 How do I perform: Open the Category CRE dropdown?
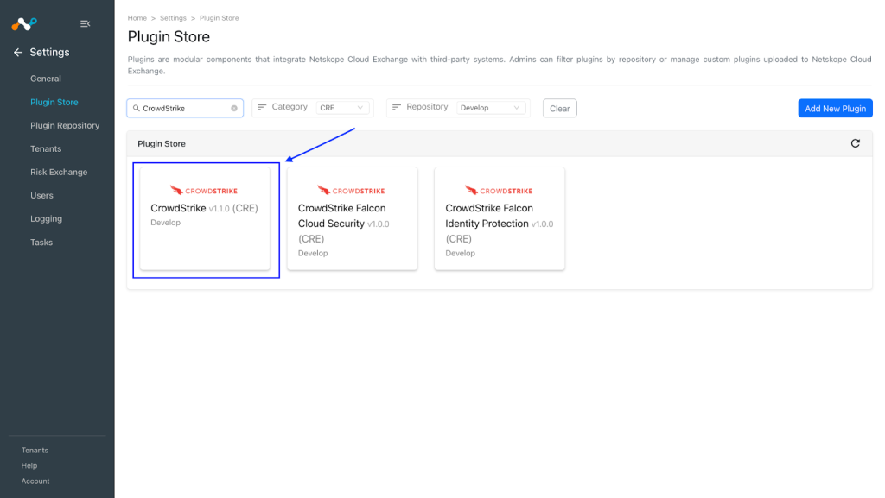(342, 108)
